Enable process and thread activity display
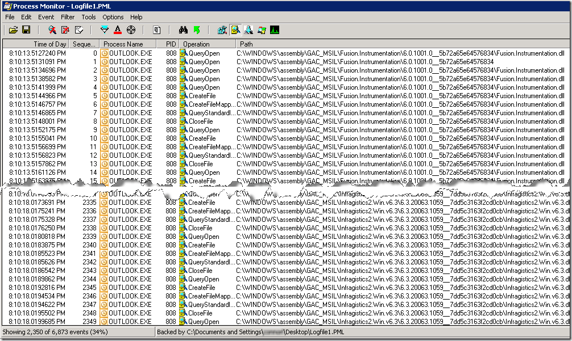572x341 pixels. 262,30
